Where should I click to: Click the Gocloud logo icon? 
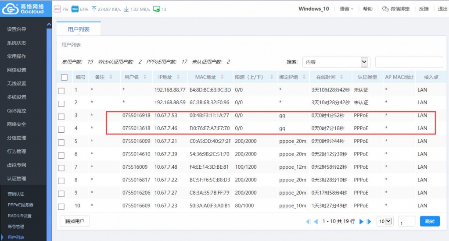click(10, 9)
